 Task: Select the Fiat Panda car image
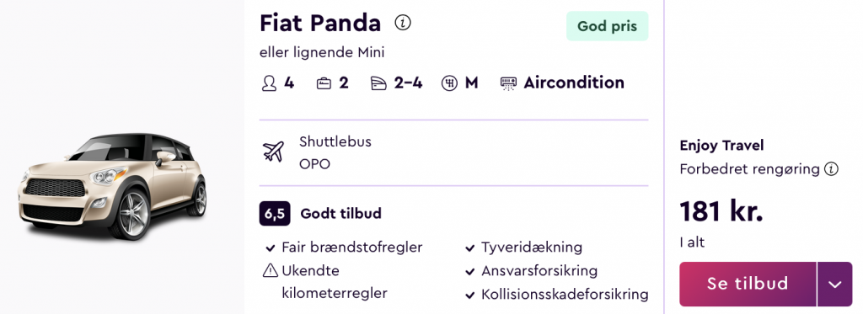[113, 184]
